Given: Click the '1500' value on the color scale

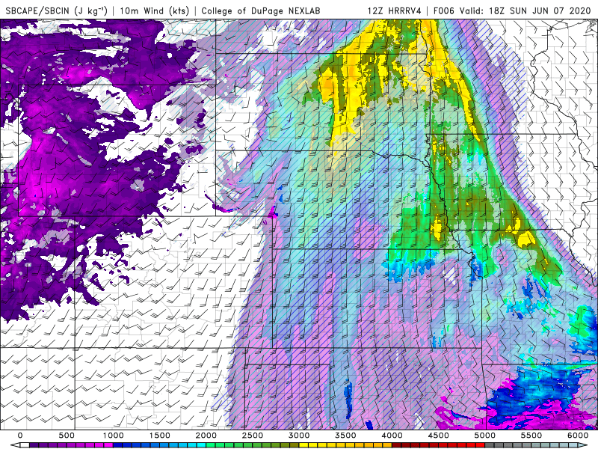Looking at the screenshot, I should pos(159,436).
